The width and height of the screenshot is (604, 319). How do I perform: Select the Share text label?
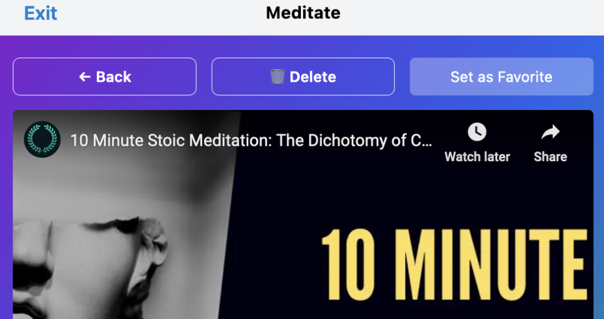pyautogui.click(x=550, y=157)
